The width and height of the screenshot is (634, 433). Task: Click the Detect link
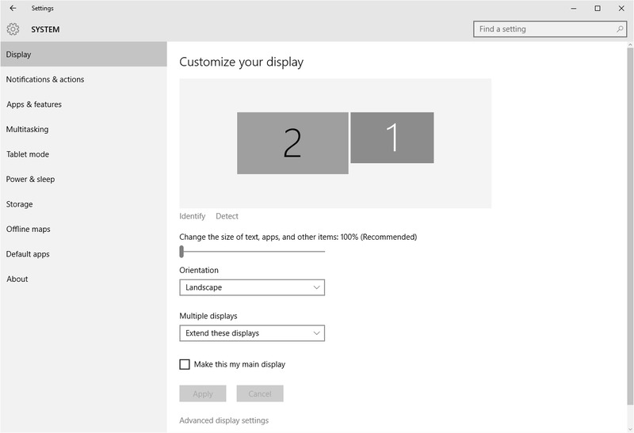(x=227, y=216)
